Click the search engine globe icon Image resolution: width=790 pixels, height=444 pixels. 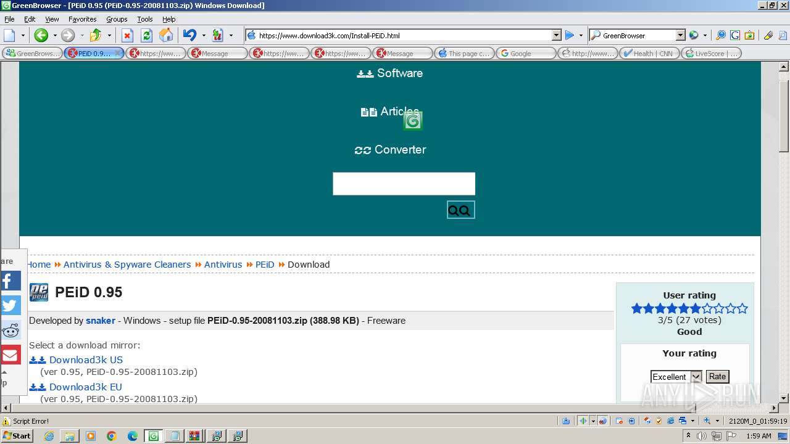694,35
